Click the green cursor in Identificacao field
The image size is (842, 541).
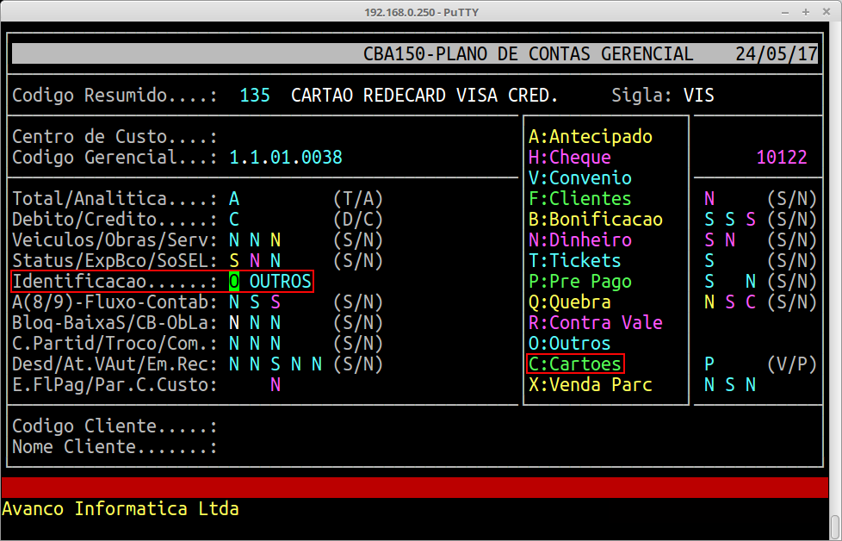[x=234, y=282]
